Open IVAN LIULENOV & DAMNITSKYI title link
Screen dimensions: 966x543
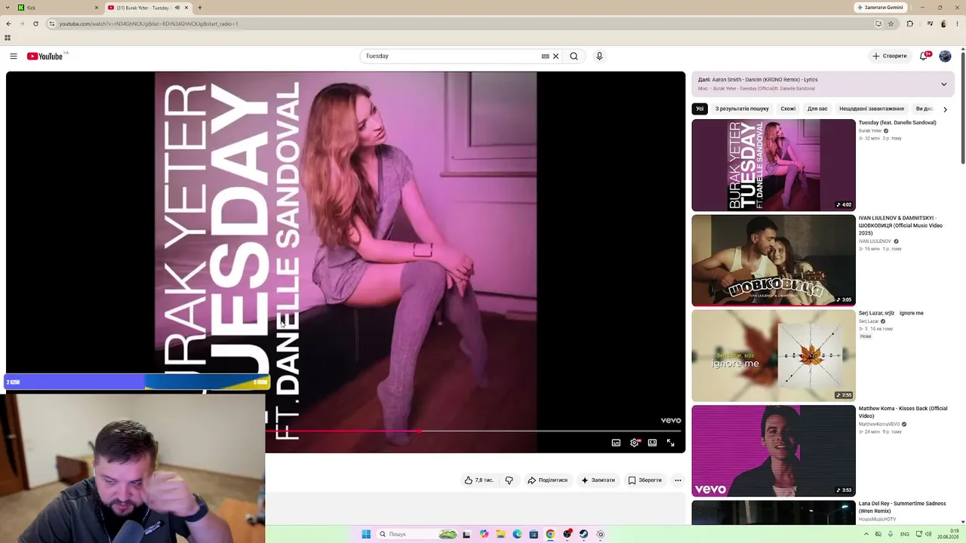click(x=900, y=225)
